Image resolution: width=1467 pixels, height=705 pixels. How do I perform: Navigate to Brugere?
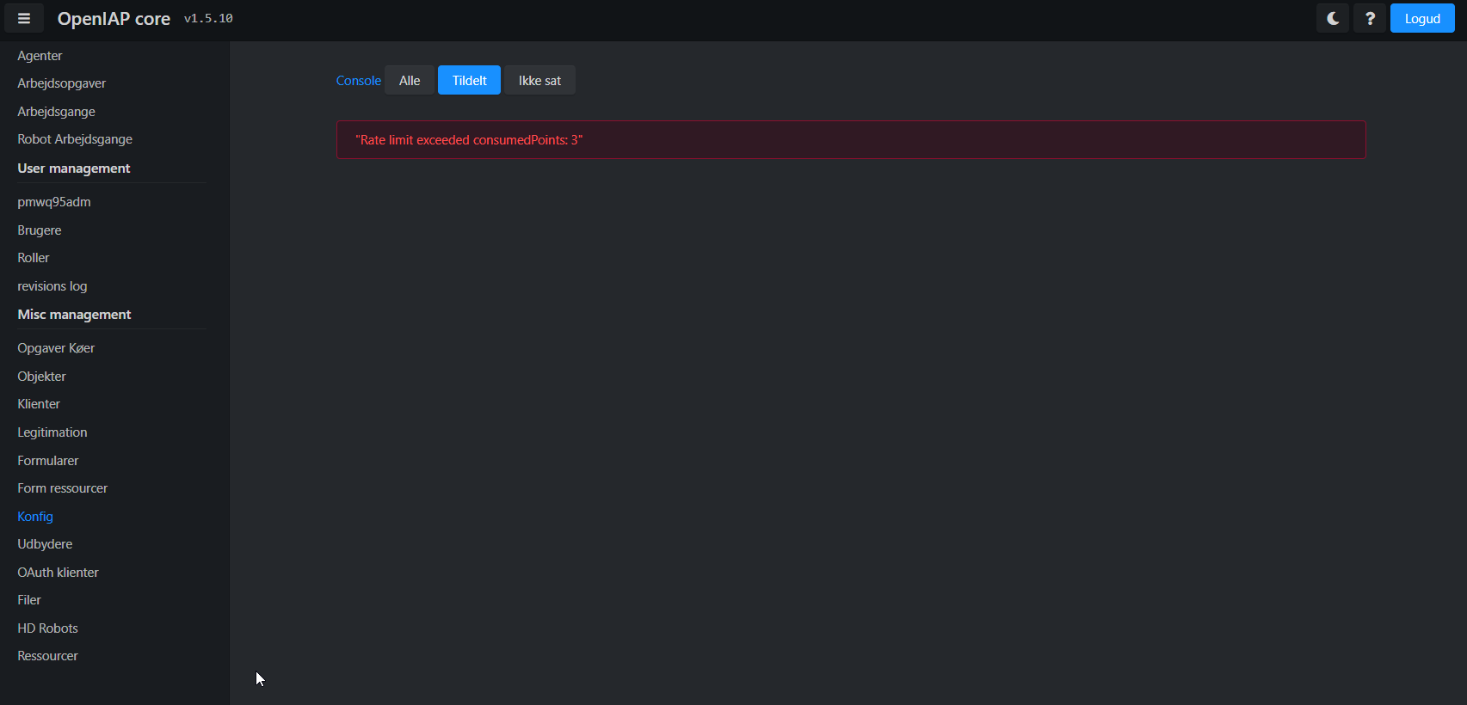point(40,230)
